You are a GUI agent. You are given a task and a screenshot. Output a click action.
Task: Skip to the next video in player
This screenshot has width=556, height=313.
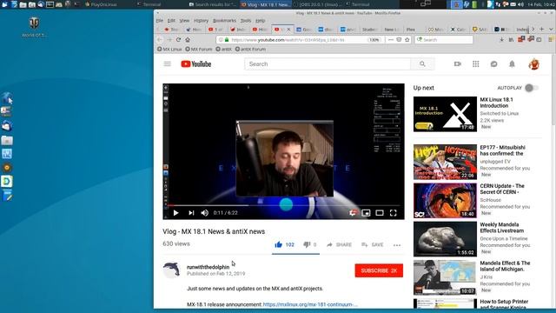click(191, 213)
